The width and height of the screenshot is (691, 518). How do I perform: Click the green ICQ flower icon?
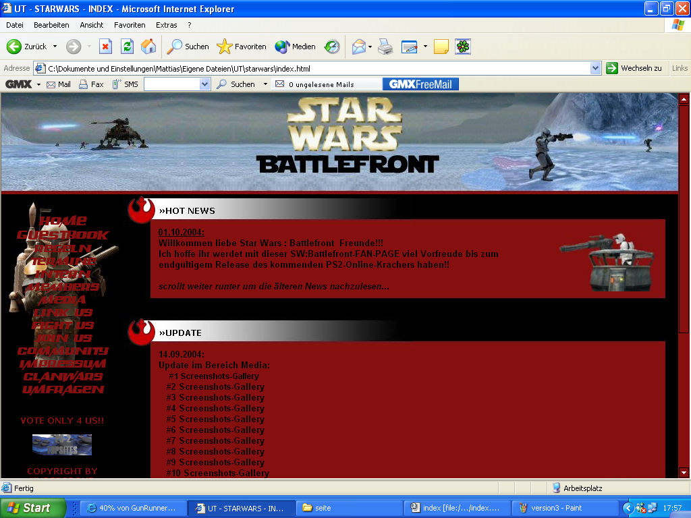coord(463,47)
